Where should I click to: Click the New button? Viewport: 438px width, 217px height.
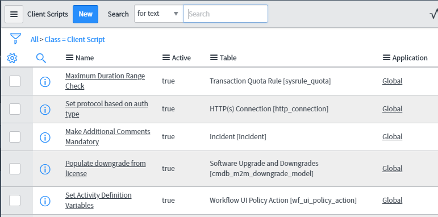(85, 14)
